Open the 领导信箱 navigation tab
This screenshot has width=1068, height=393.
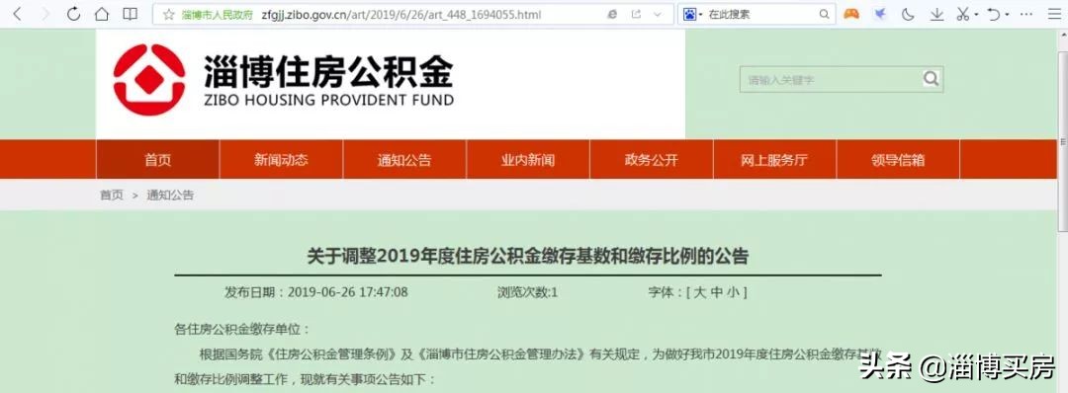click(x=898, y=160)
